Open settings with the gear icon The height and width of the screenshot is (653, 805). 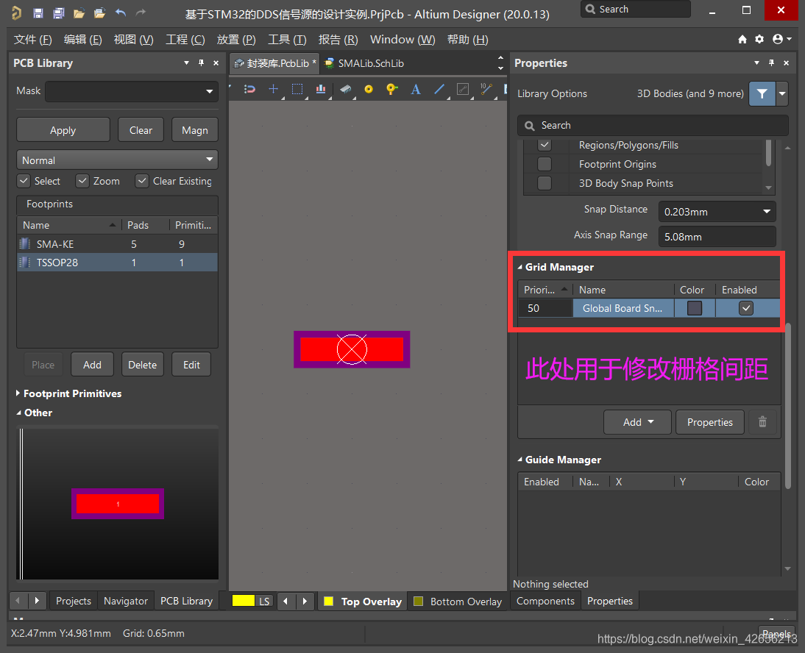[x=759, y=40]
